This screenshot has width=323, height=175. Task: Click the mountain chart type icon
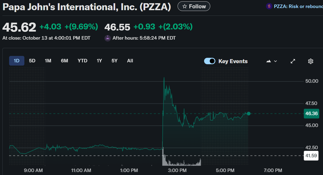click(269, 61)
